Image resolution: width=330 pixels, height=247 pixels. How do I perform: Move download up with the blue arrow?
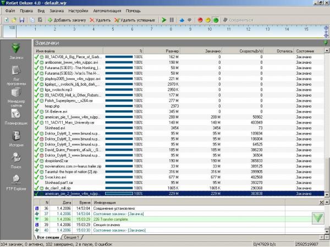point(182,20)
